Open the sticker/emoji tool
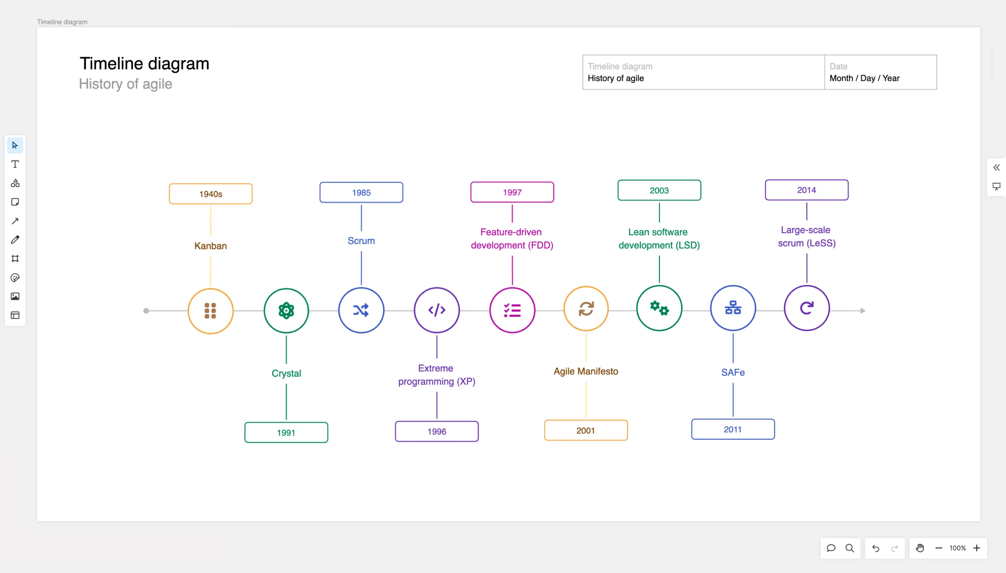1006x573 pixels. [x=15, y=278]
